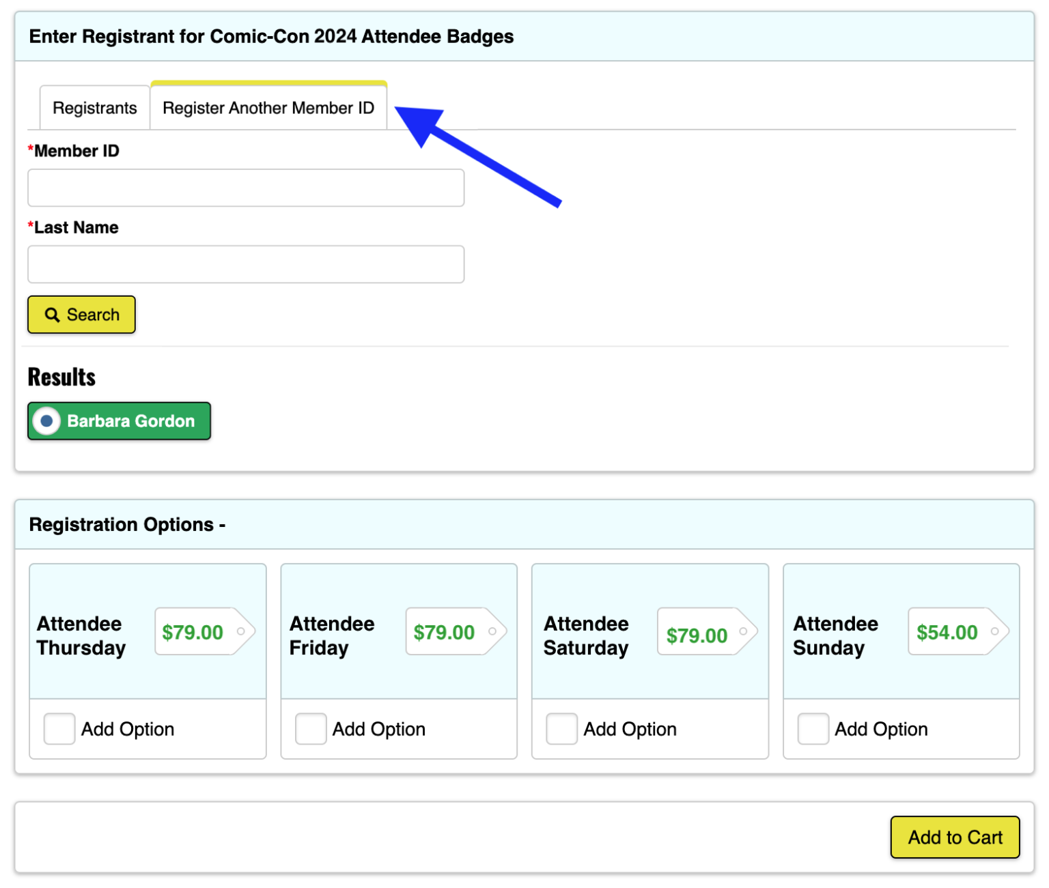Select the Barbara Gordon radio button
The image size is (1049, 888).
[x=46, y=421]
